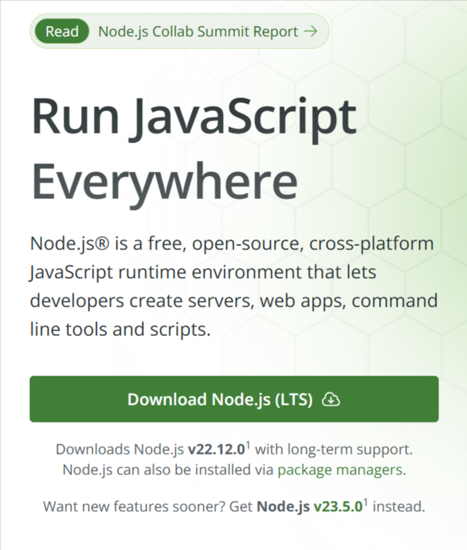
Task: Click the cloud download icon in button
Action: click(331, 399)
